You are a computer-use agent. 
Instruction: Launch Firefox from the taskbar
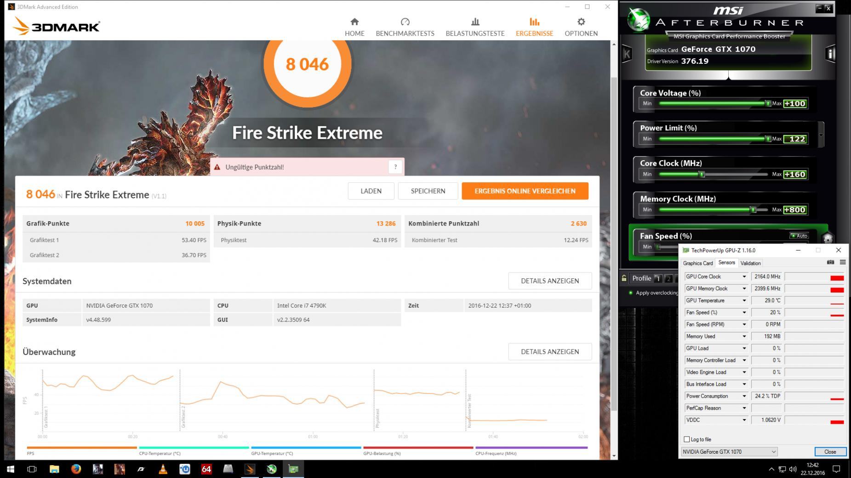[x=76, y=469]
